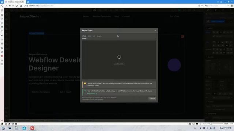
Task: Open the Bookmarks panel in the sidebar
Action: (x=2, y=11)
